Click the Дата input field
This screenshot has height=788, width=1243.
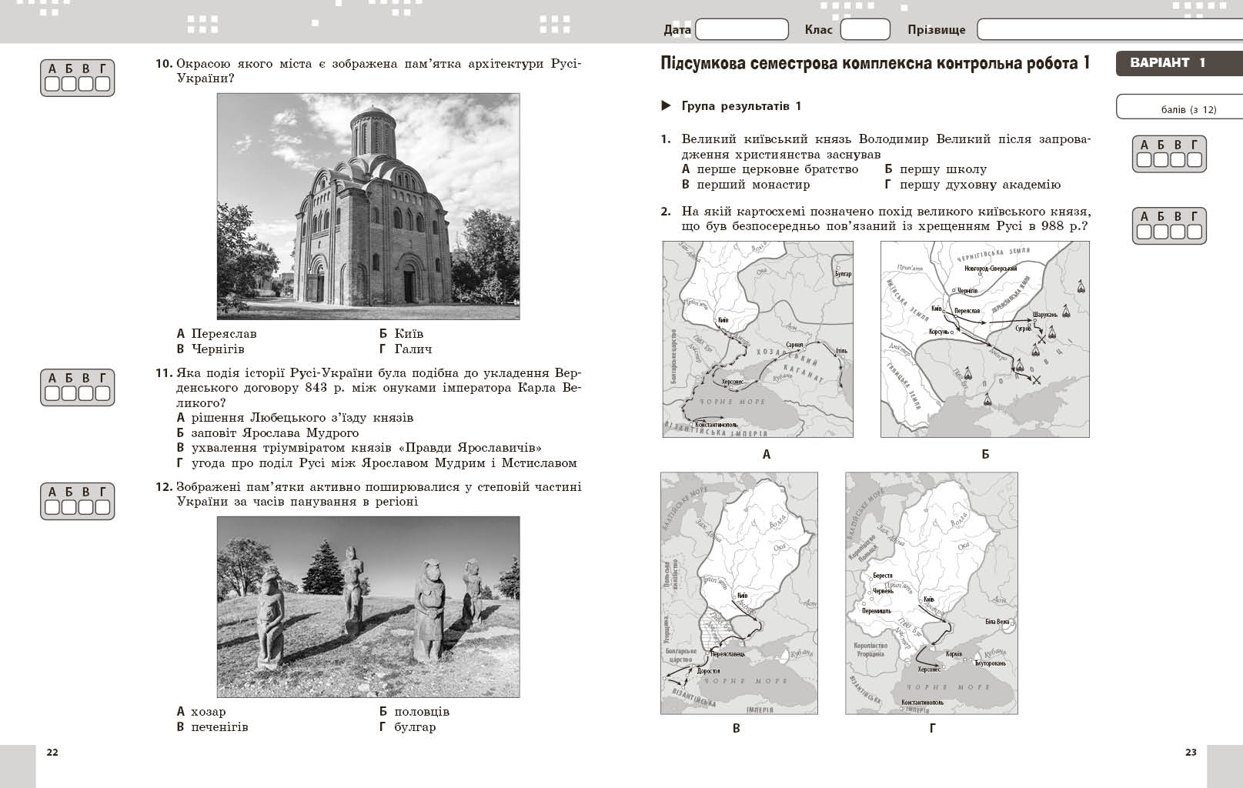coord(741,30)
